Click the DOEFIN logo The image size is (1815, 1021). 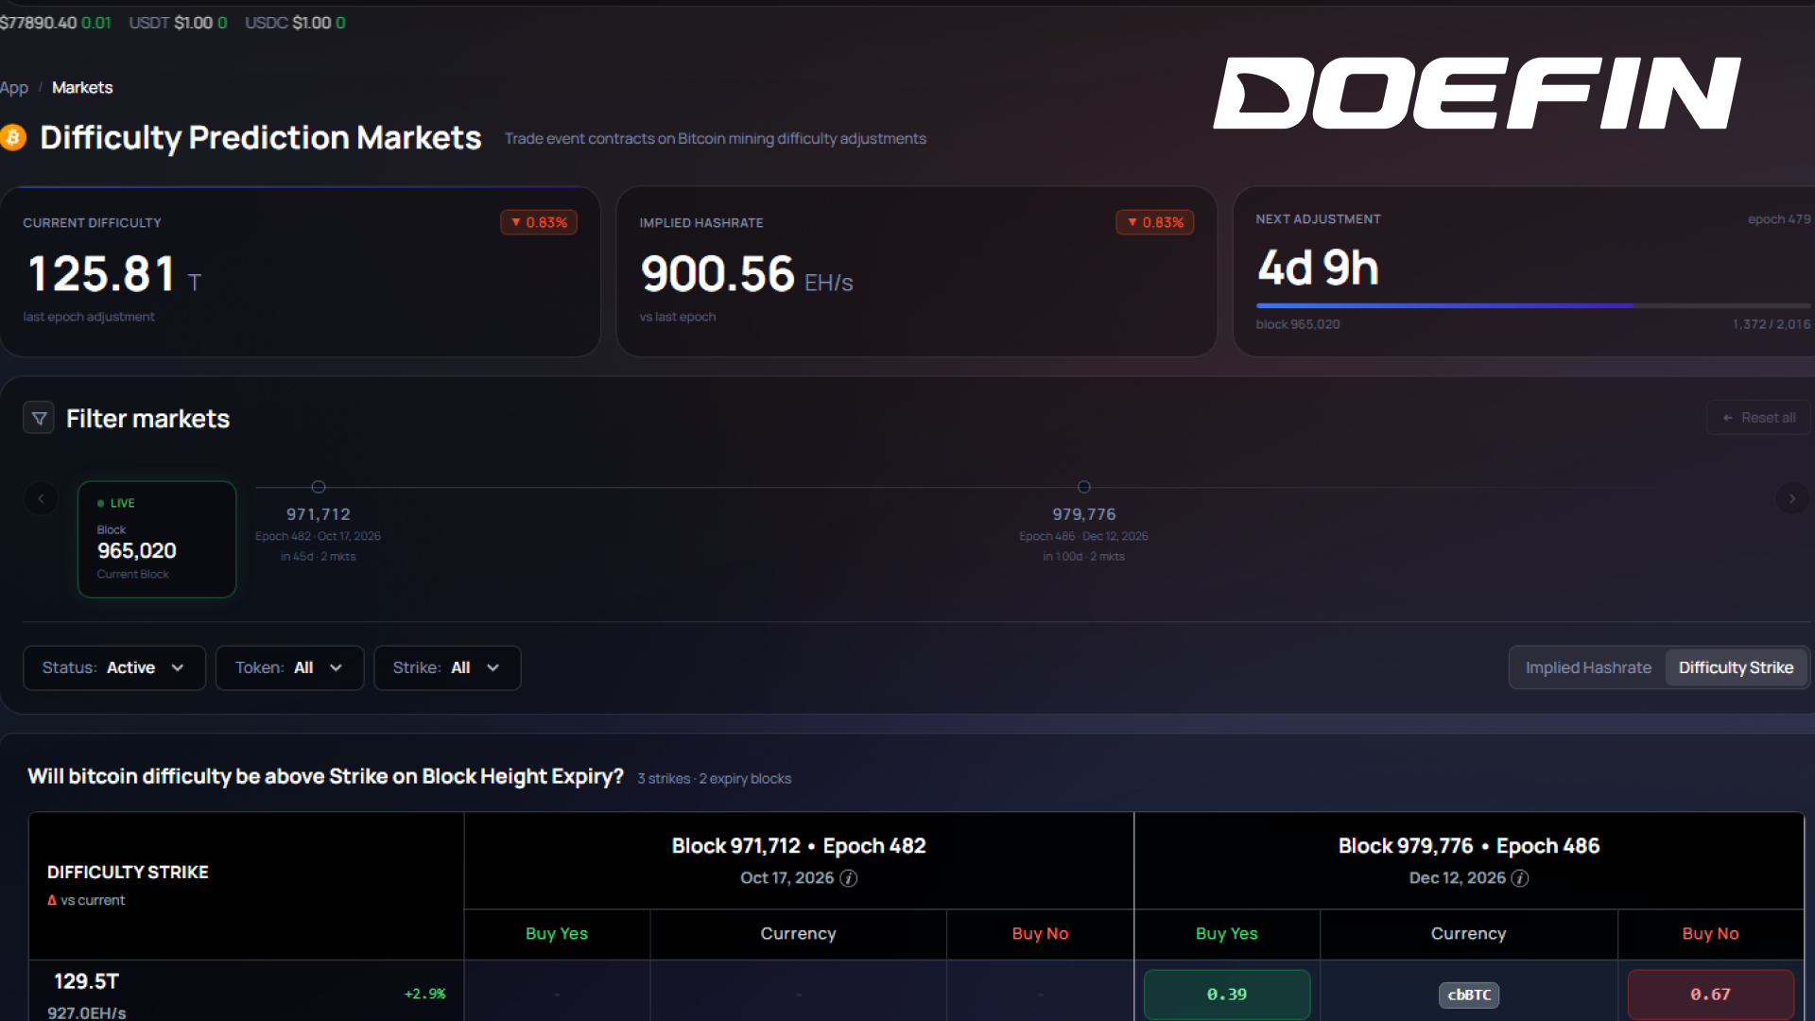tap(1478, 93)
